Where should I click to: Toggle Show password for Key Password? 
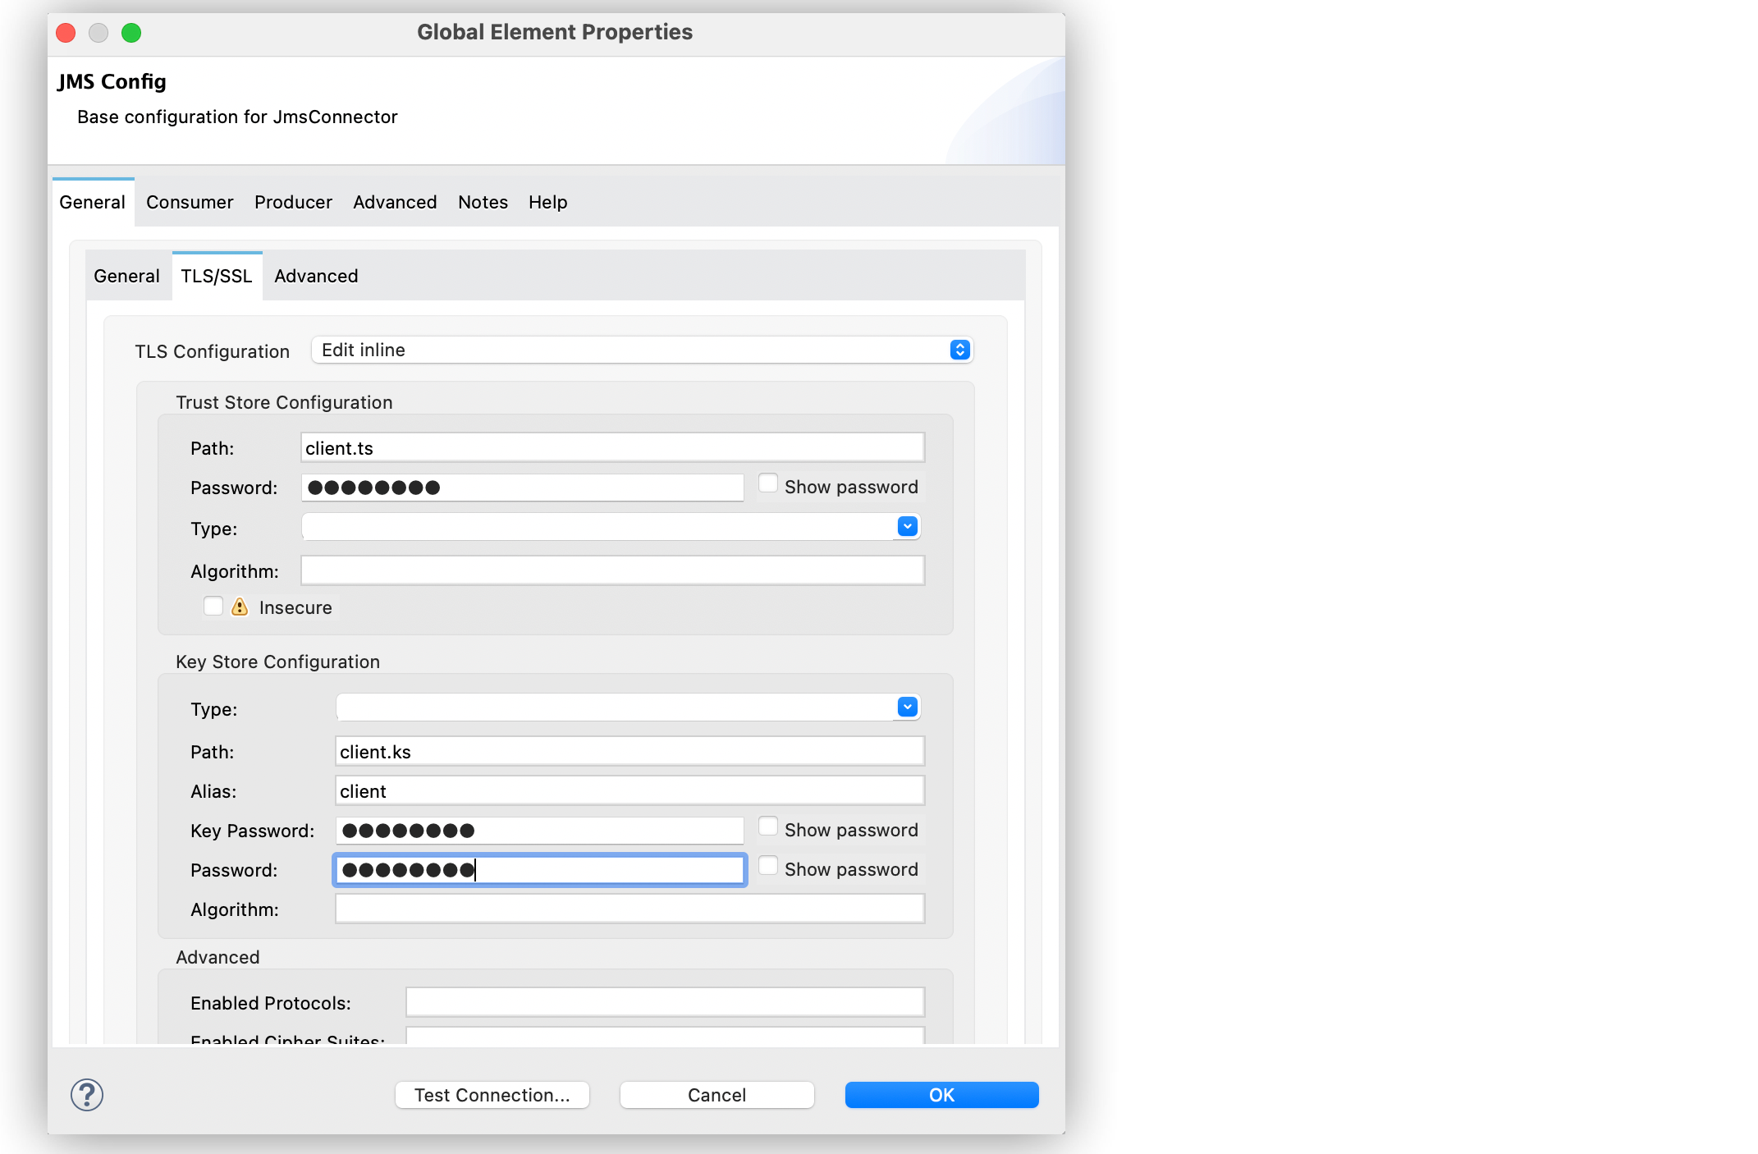(x=767, y=830)
